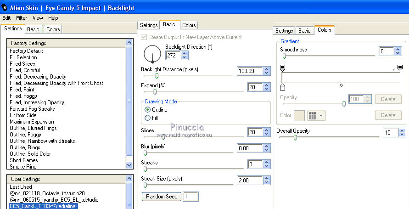Open the View menu
The width and height of the screenshot is (409, 209).
coord(38,18)
